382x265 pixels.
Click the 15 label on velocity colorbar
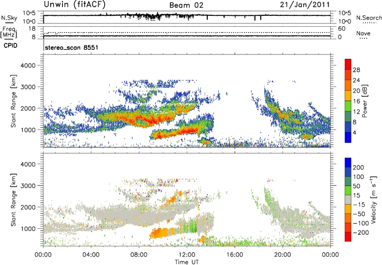tap(356, 195)
